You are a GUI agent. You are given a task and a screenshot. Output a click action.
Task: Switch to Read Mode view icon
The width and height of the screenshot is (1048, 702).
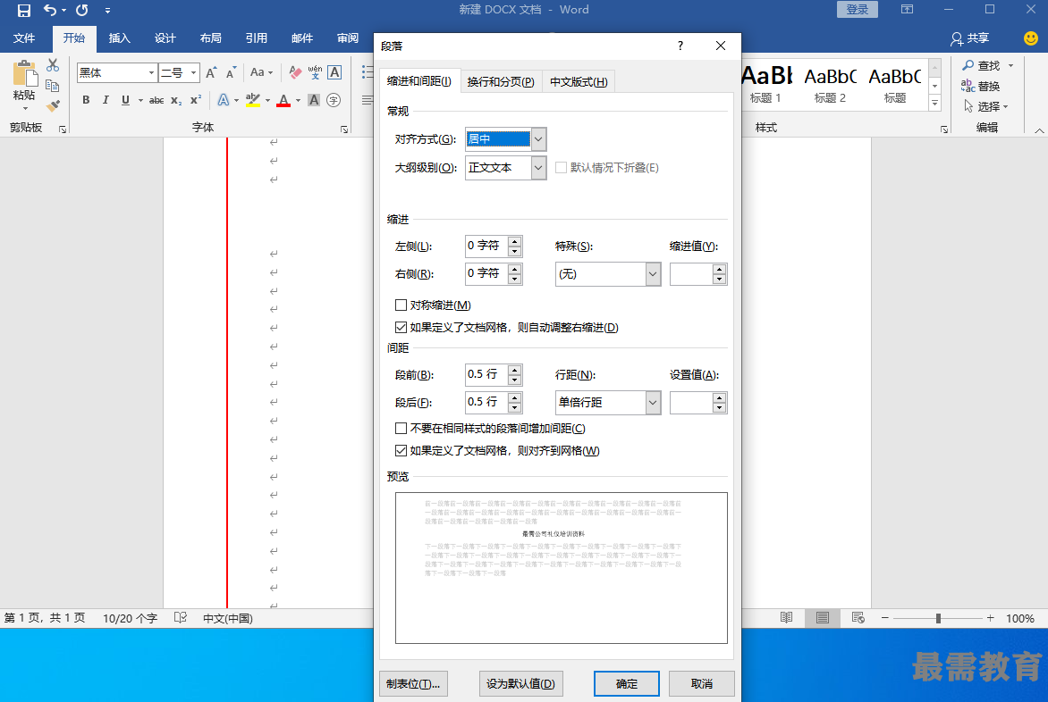787,618
